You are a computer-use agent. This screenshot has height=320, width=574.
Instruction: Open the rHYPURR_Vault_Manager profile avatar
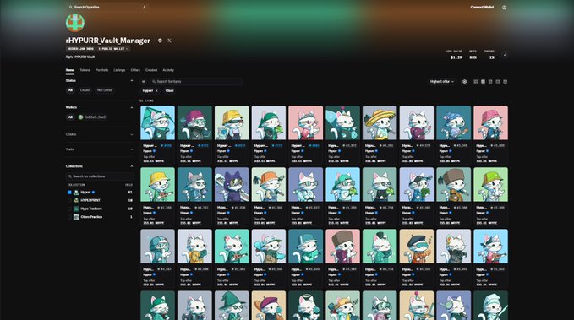click(x=75, y=23)
